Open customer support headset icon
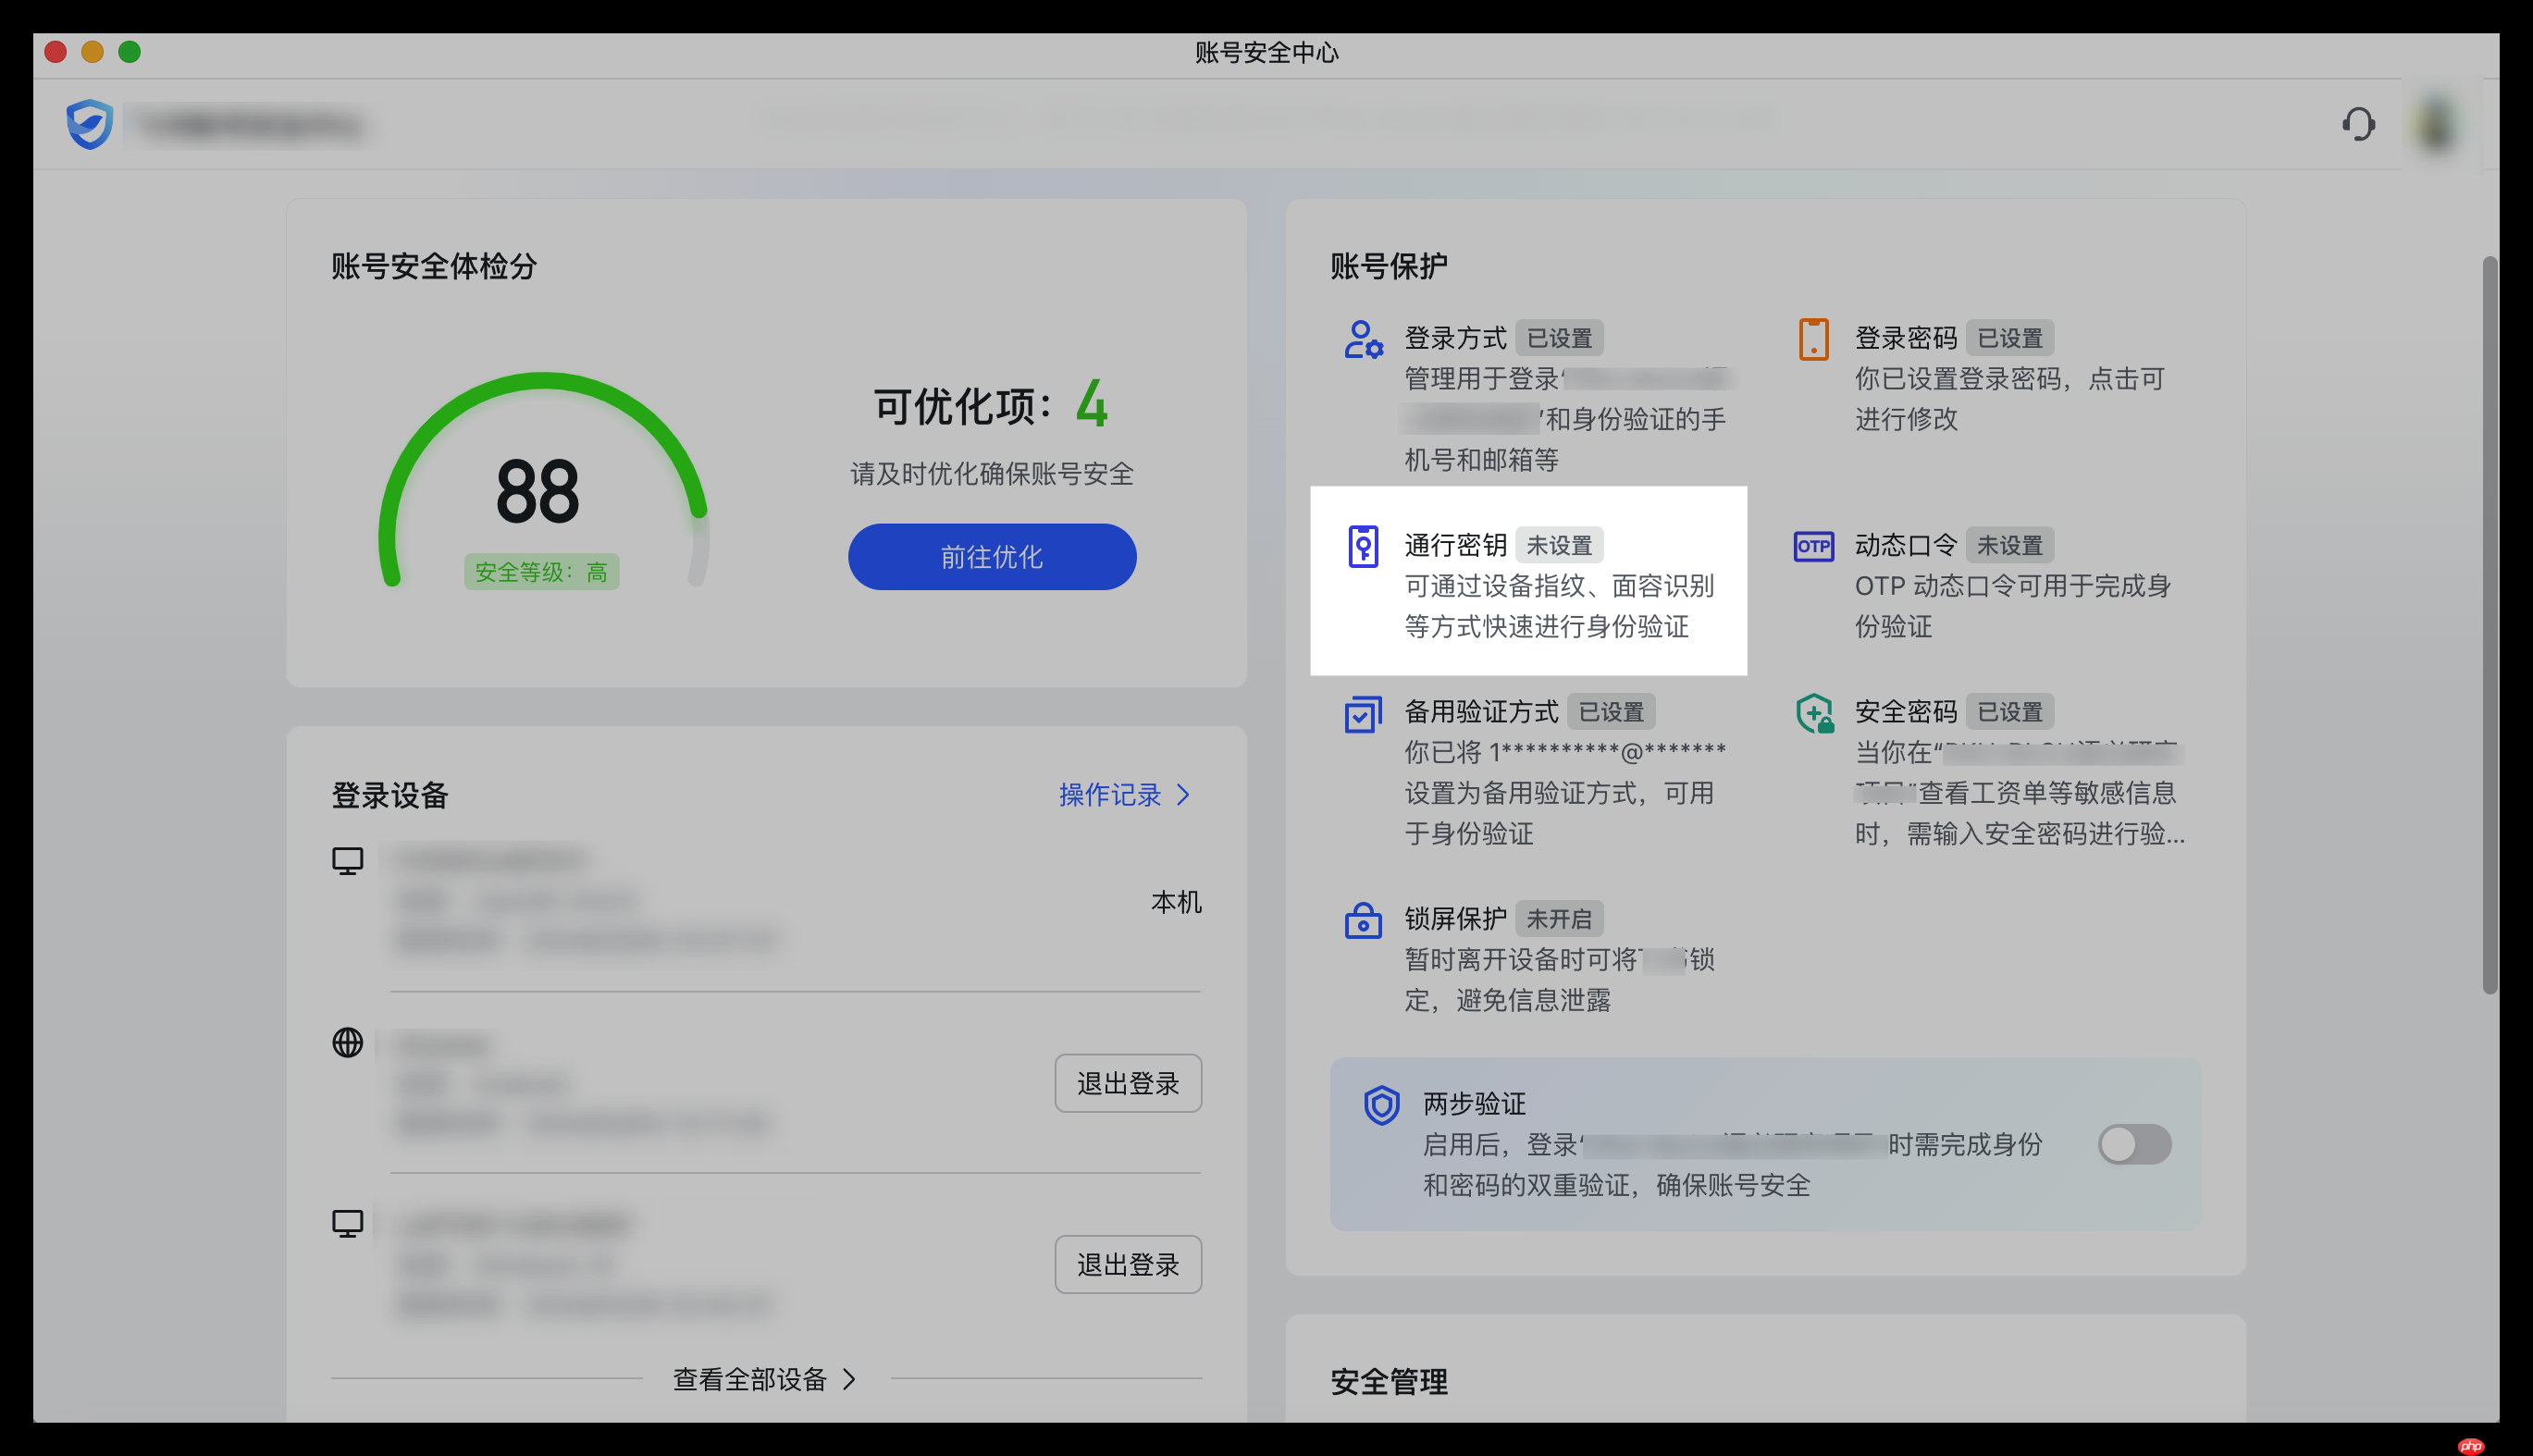 point(2358,124)
